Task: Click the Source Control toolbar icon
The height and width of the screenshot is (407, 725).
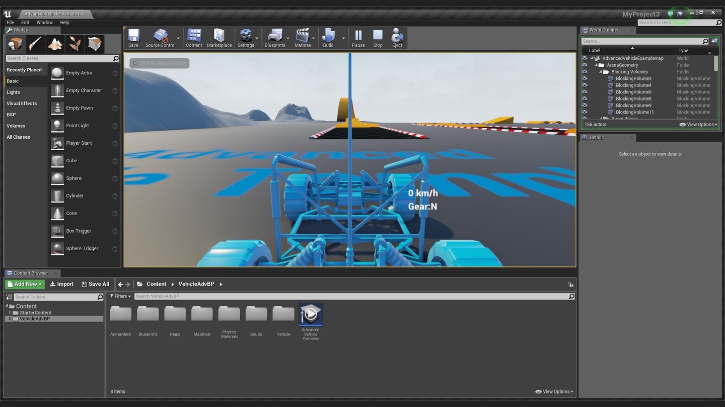Action: [x=161, y=38]
